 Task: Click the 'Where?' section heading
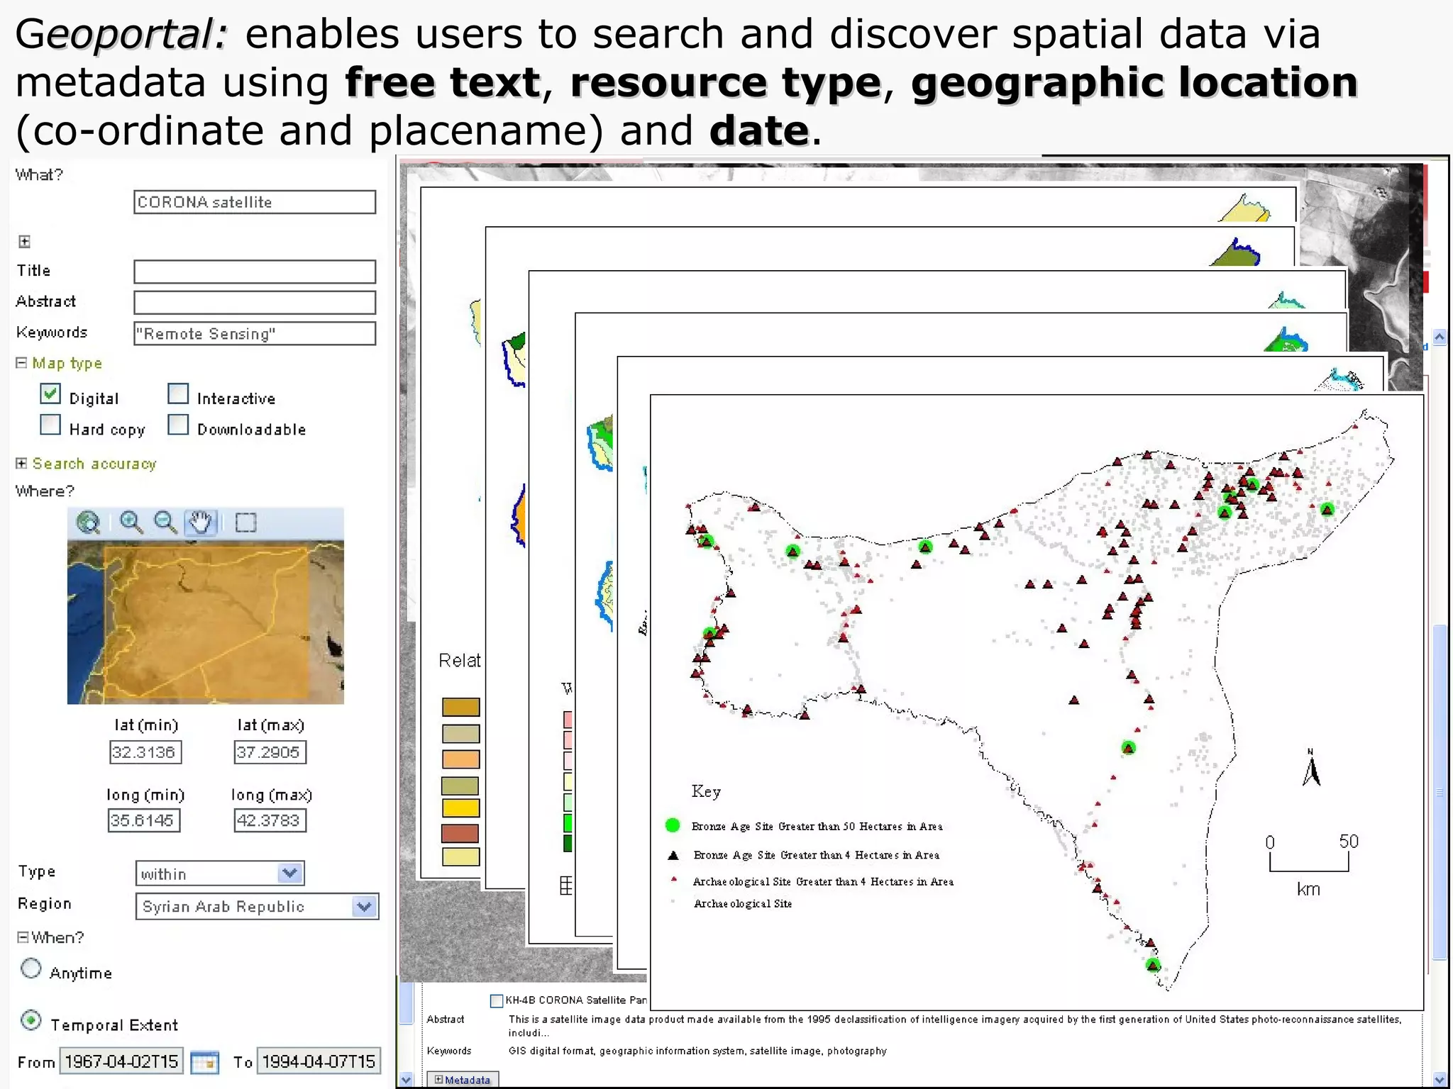45,491
